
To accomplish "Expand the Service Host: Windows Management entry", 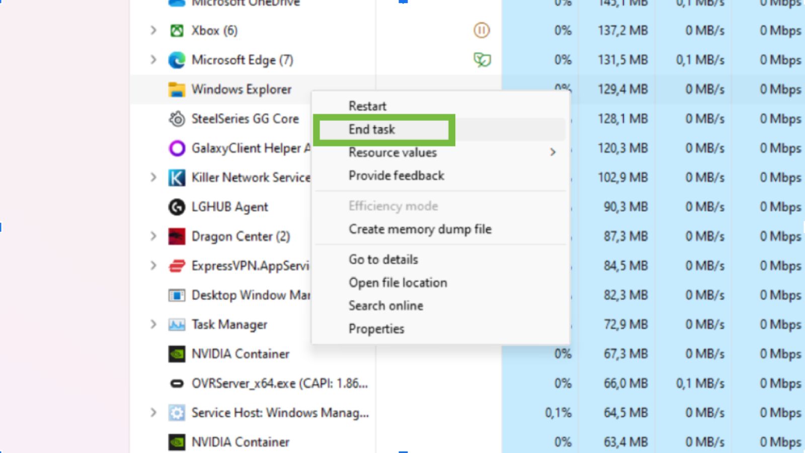I will (153, 412).
